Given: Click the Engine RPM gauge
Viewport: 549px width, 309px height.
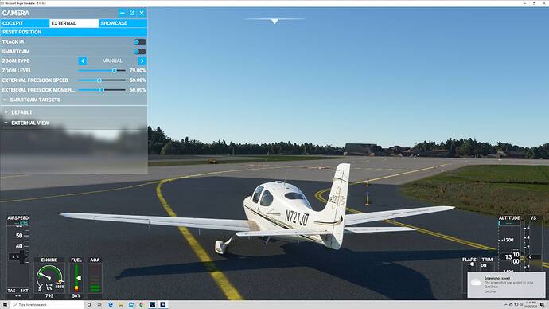Looking at the screenshot, I should (49, 277).
